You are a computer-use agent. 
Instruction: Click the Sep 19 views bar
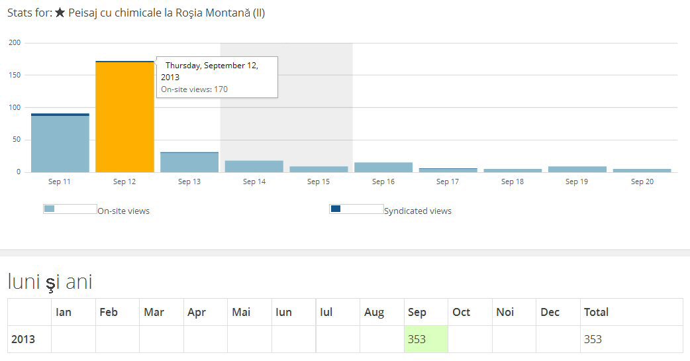pyautogui.click(x=577, y=169)
